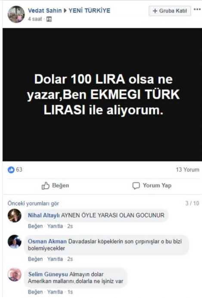Open Selim Güneysu's avatar
The image size is (202, 298).
(x=14, y=275)
